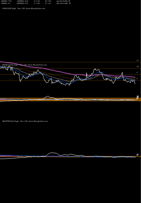
Task: Click price axis label 8
Action: (x=137, y=79)
